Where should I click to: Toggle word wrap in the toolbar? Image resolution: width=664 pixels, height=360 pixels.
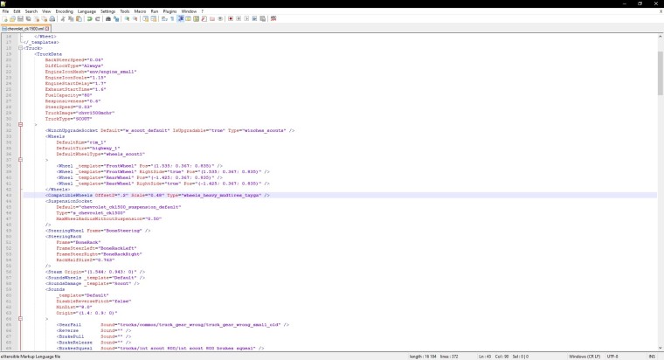click(163, 18)
